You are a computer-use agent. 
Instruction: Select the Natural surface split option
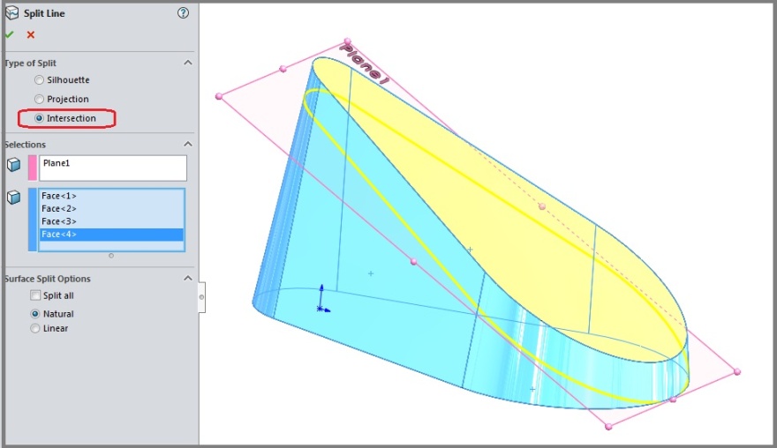point(34,314)
